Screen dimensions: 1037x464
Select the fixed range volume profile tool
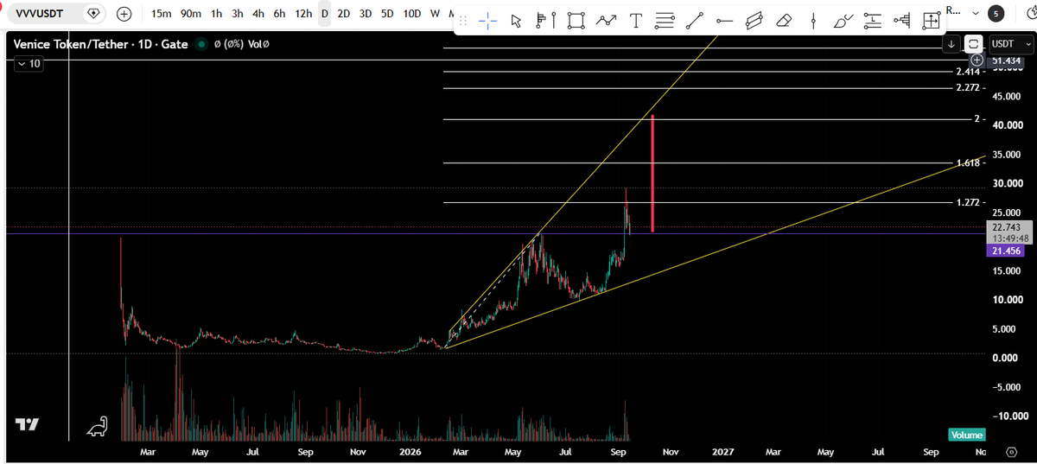[x=902, y=21]
